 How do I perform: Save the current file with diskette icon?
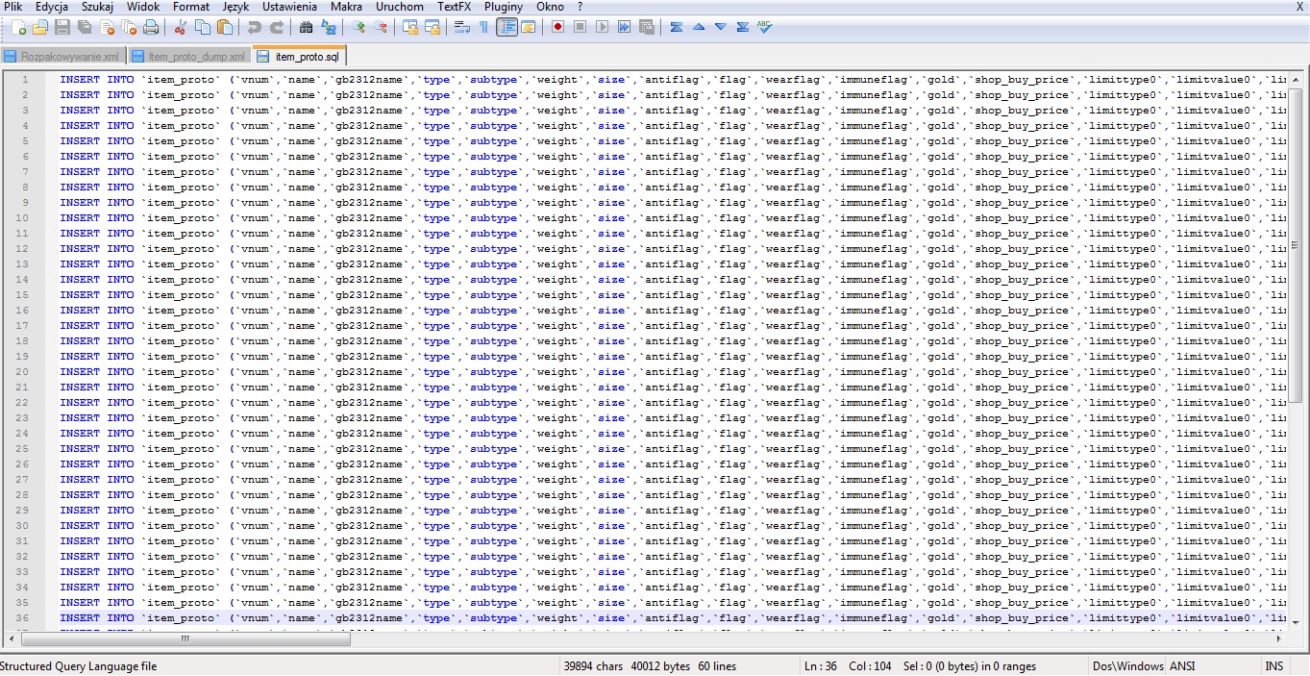62,27
